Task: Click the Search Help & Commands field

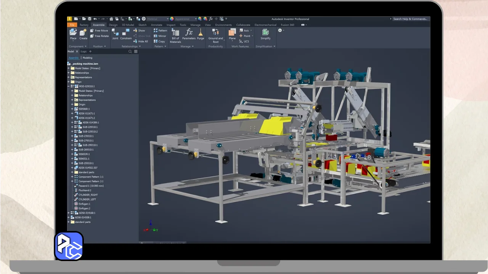Action: pyautogui.click(x=410, y=19)
